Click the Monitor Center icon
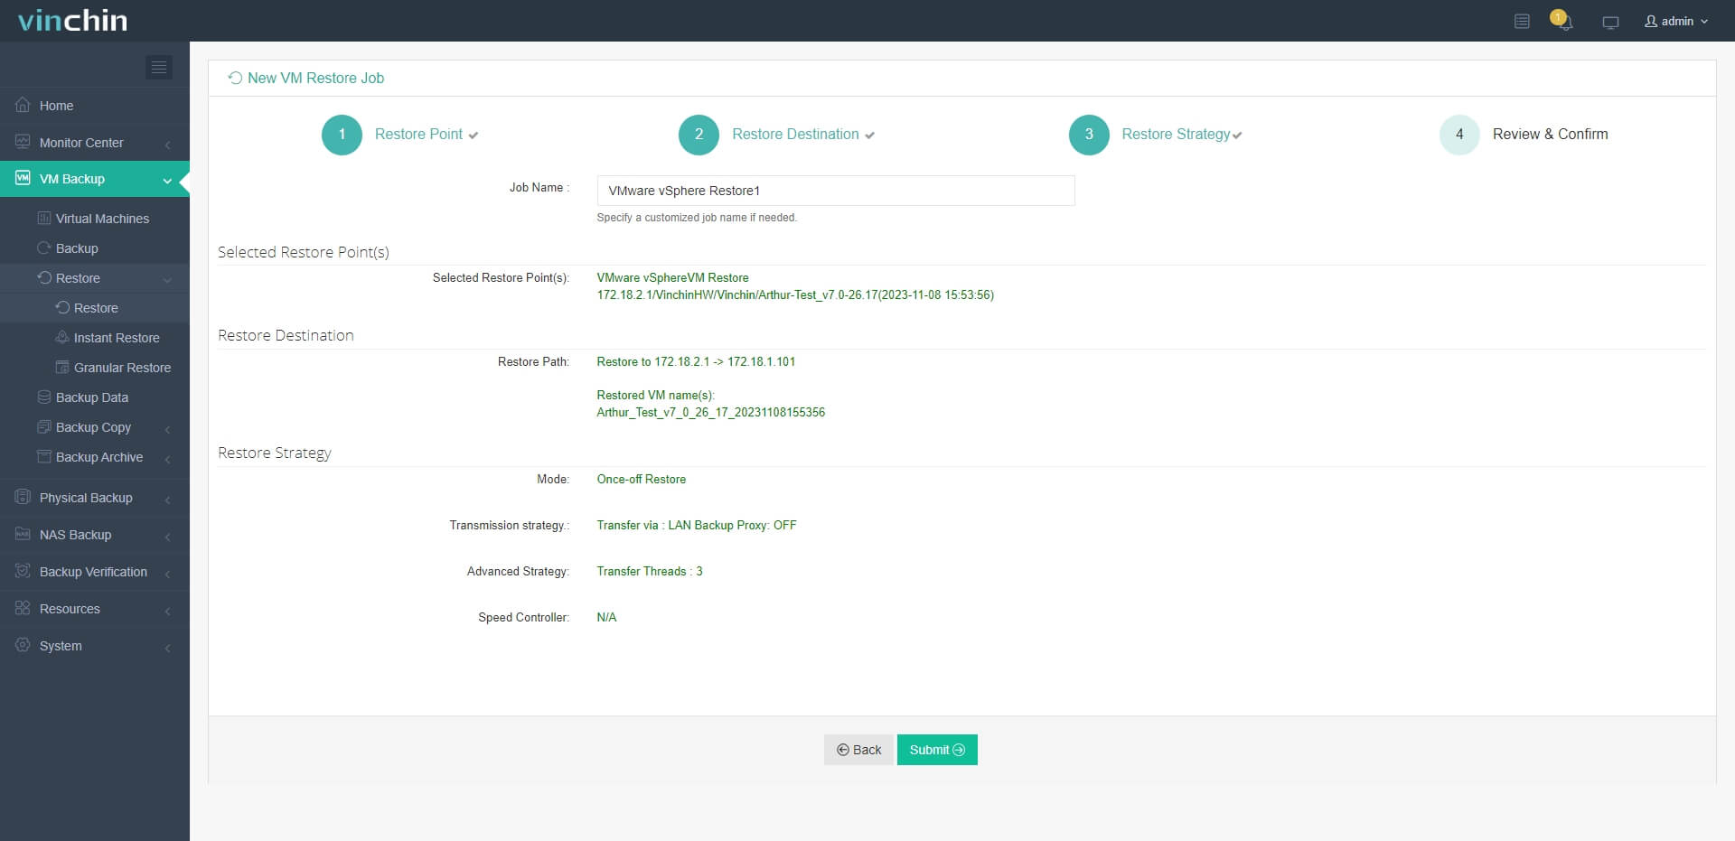Screen dimensions: 1735x841 23,142
